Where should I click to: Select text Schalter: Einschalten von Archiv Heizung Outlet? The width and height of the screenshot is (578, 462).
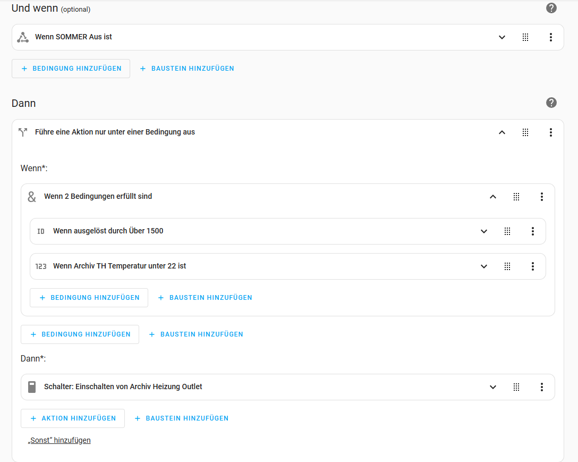pyautogui.click(x=123, y=387)
